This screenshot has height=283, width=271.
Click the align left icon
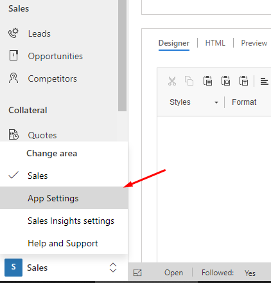(x=265, y=81)
